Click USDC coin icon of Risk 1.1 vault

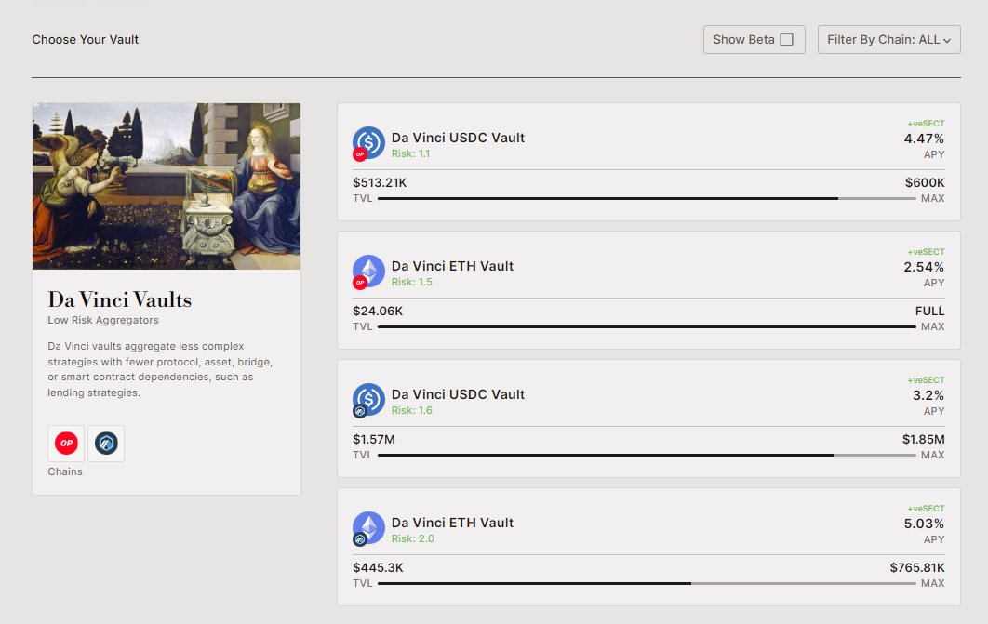click(x=368, y=142)
